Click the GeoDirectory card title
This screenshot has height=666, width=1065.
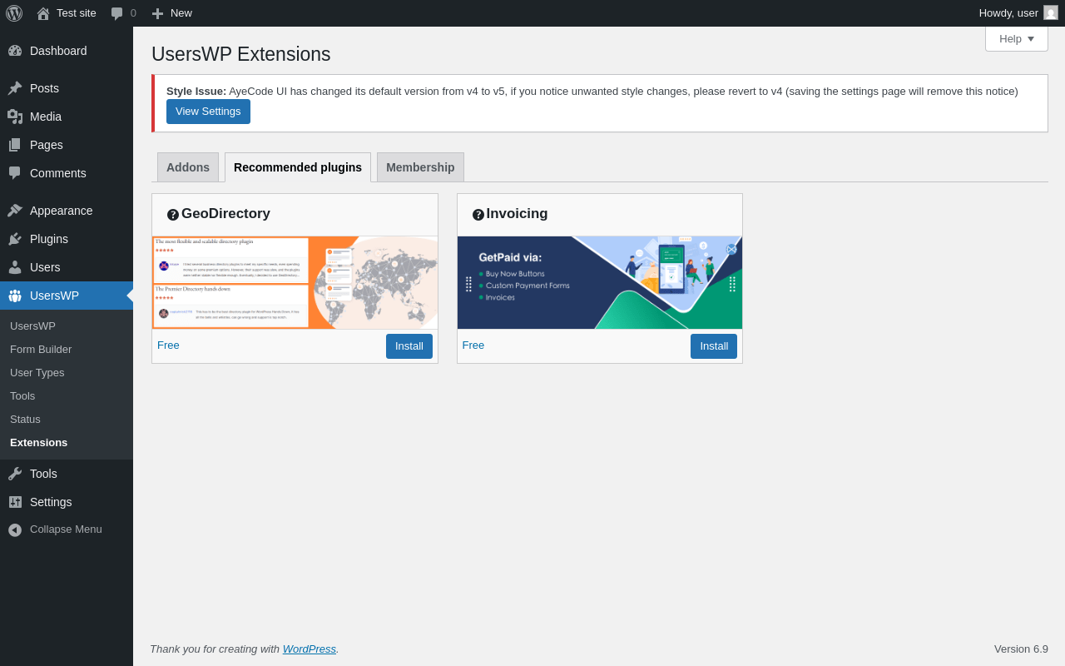point(225,214)
